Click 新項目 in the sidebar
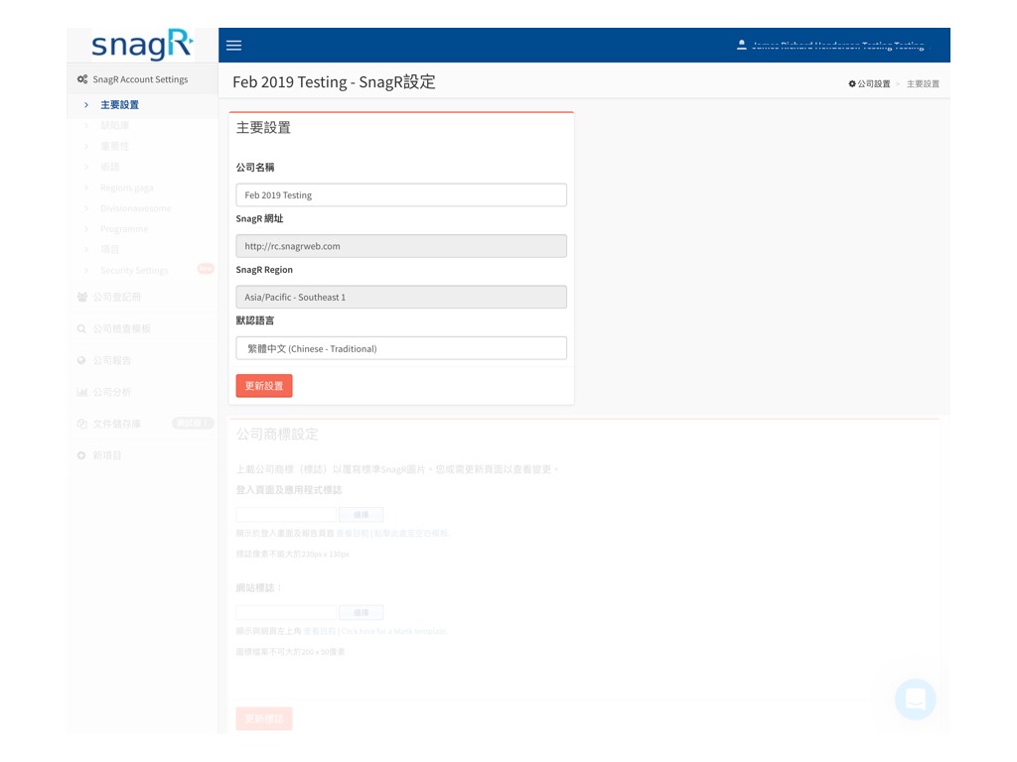Viewport: 1017px width, 762px height. [x=107, y=455]
